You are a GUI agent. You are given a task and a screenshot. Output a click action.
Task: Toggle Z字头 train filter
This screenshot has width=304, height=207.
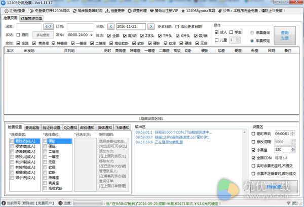[x=142, y=36]
